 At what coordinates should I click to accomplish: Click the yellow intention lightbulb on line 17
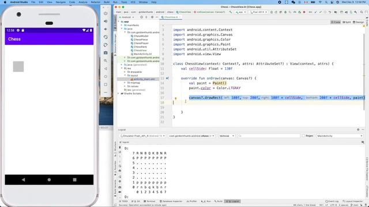point(175,99)
